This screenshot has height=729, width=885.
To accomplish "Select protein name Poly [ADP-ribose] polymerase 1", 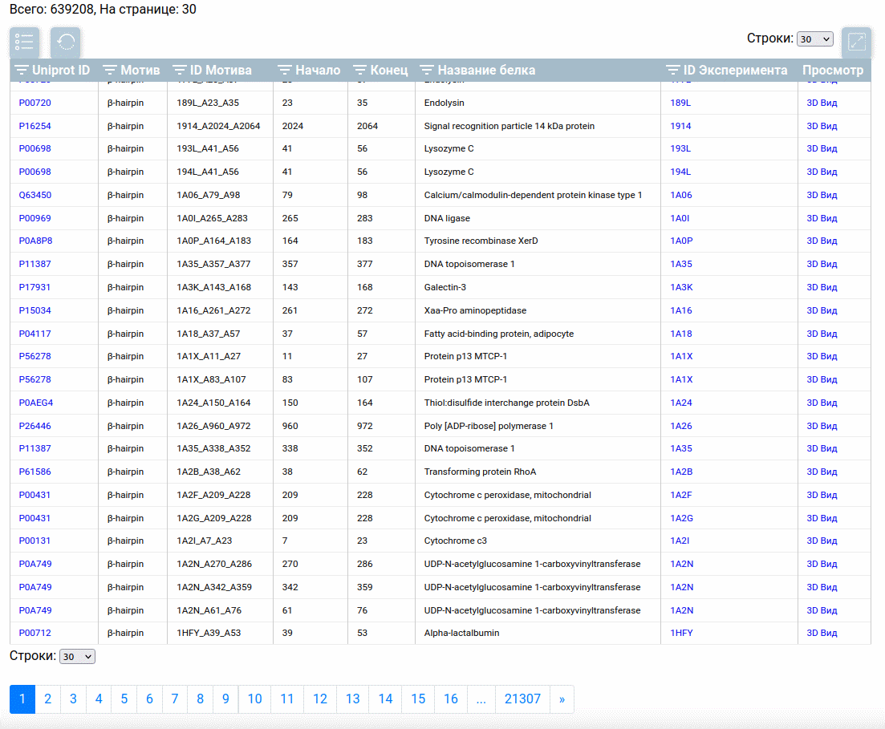I will 489,426.
